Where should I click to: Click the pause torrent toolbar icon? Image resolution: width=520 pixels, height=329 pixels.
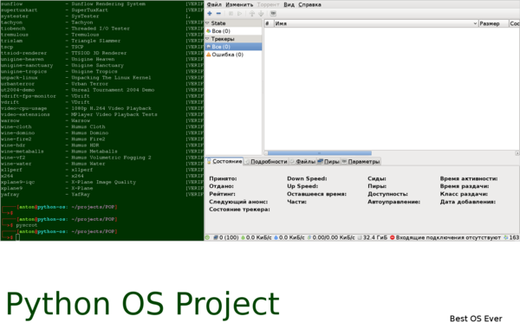point(231,14)
